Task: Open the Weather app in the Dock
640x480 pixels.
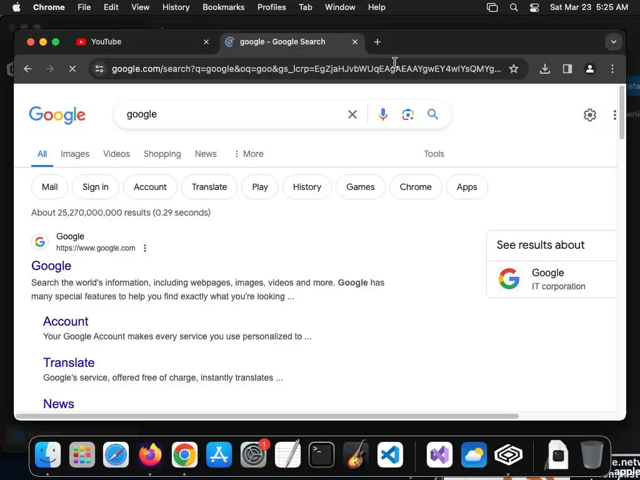Action: point(474,455)
